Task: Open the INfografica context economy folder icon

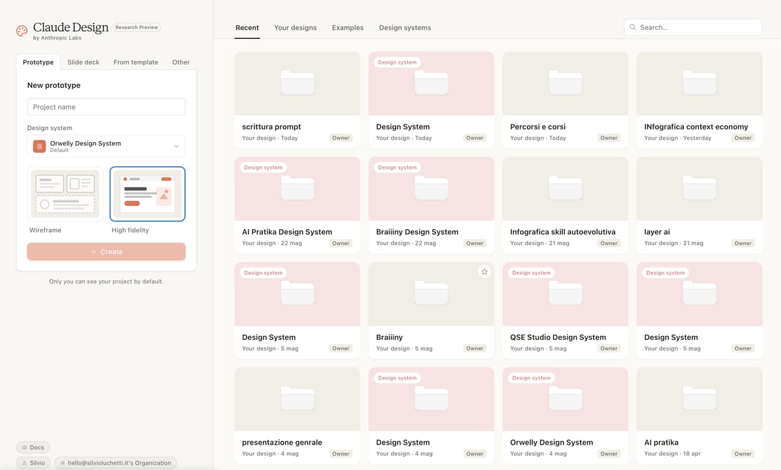Action: coord(700,83)
